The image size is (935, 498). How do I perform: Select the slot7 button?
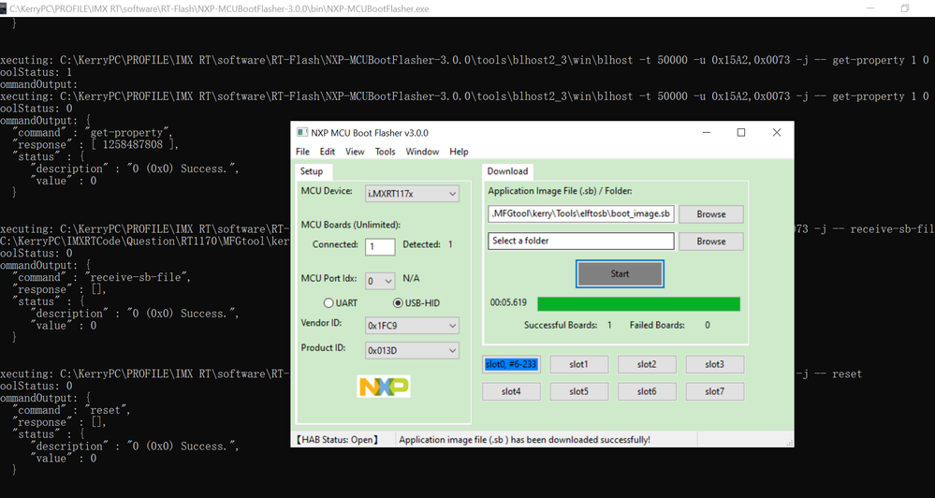[715, 392]
